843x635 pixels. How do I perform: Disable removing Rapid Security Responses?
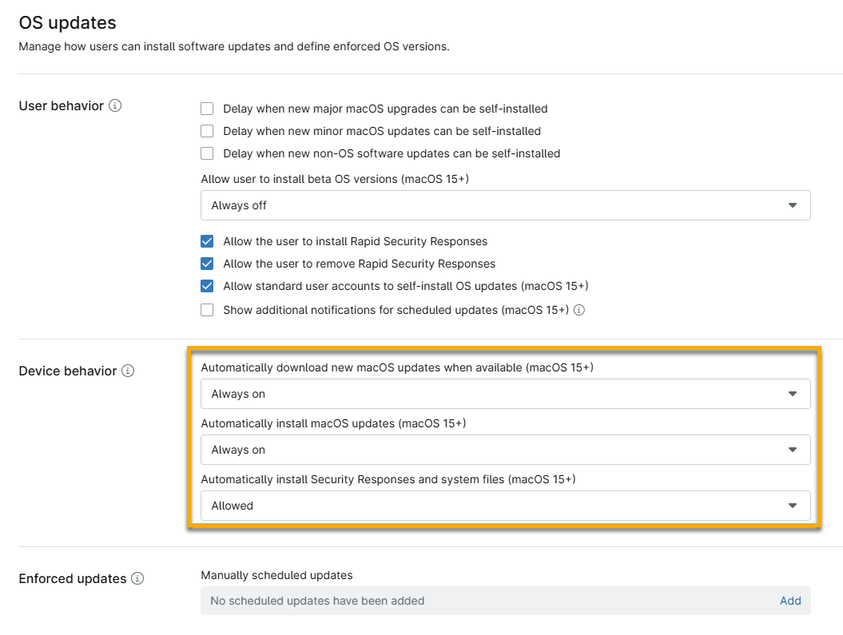point(207,264)
